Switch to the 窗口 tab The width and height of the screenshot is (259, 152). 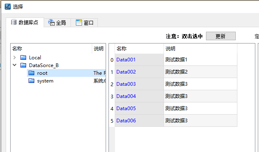coord(84,22)
